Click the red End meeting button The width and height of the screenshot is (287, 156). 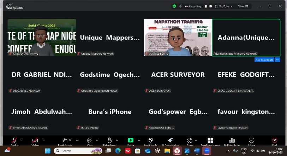coord(274,141)
